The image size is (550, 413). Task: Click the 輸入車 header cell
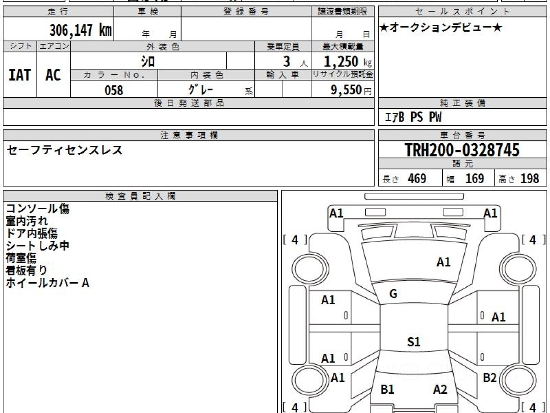click(x=283, y=75)
